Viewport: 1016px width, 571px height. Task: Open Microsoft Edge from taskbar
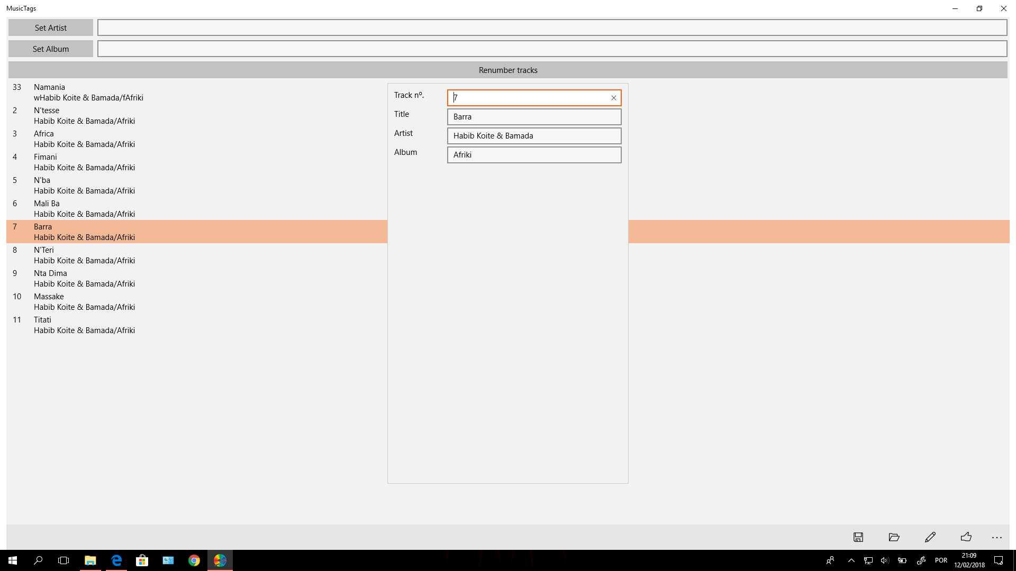(x=116, y=560)
